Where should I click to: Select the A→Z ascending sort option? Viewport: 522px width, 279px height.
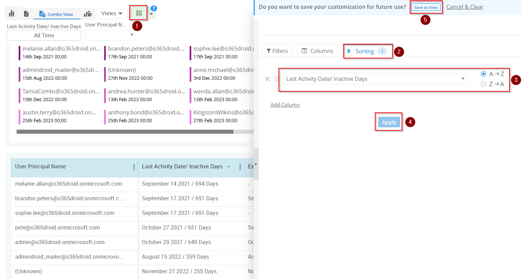point(483,74)
